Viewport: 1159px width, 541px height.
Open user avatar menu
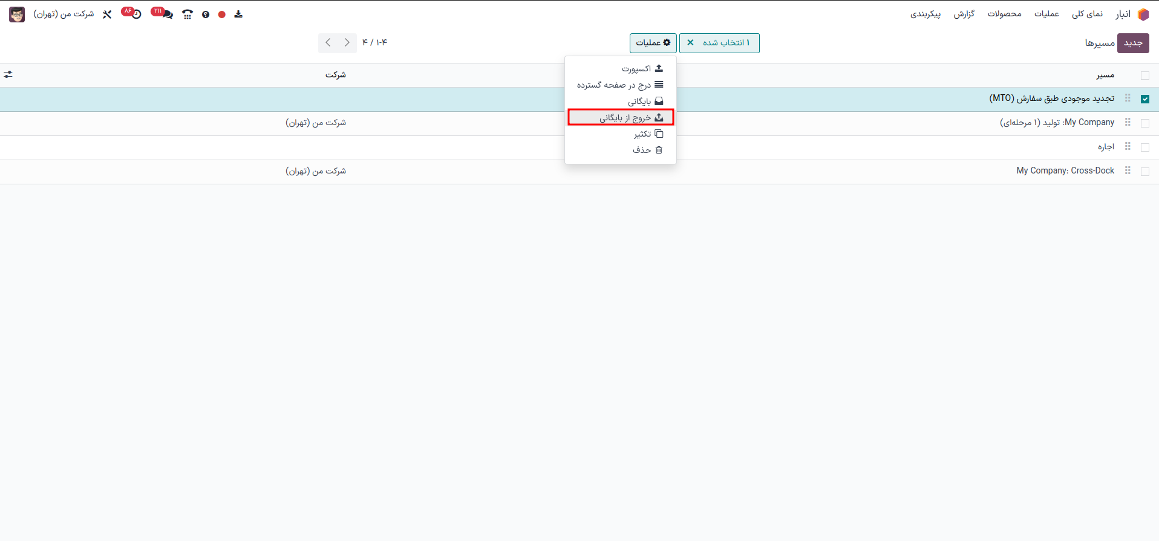(17, 15)
